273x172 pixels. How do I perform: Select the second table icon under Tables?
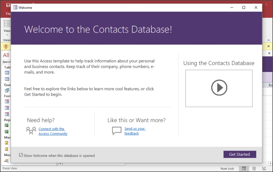(7, 79)
